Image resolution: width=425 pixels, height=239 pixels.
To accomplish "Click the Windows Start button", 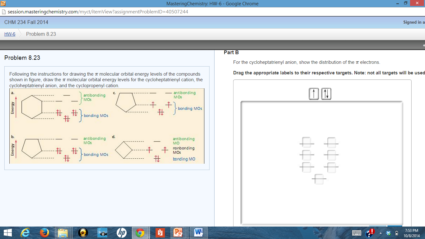I will (7, 232).
